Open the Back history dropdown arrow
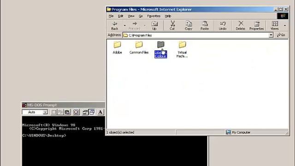This screenshot has height=166, width=295. 124,26
